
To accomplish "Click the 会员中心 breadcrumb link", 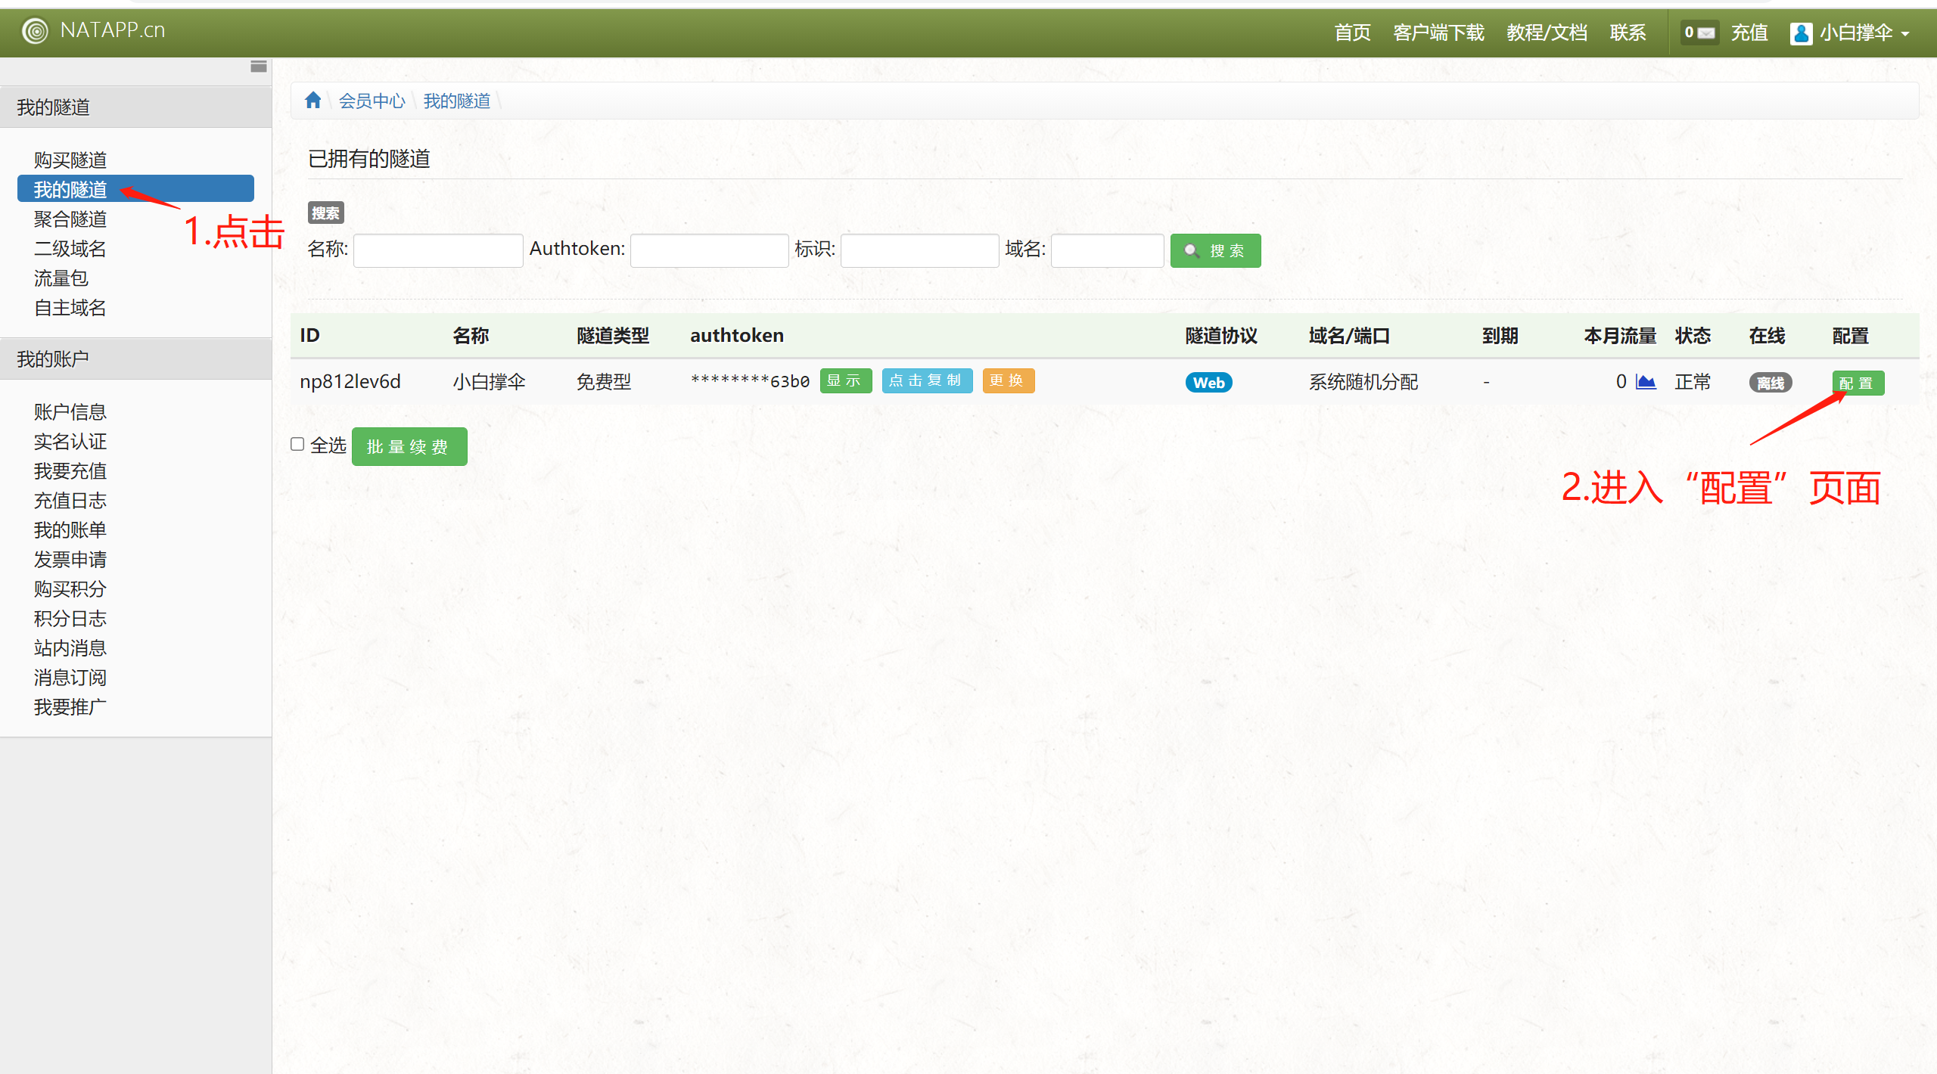I will tap(372, 101).
